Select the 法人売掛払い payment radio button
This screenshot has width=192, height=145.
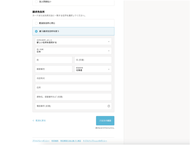point(36,2)
